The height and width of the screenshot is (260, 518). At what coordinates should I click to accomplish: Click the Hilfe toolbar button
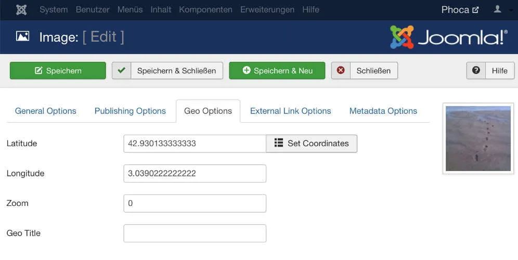[x=490, y=70]
